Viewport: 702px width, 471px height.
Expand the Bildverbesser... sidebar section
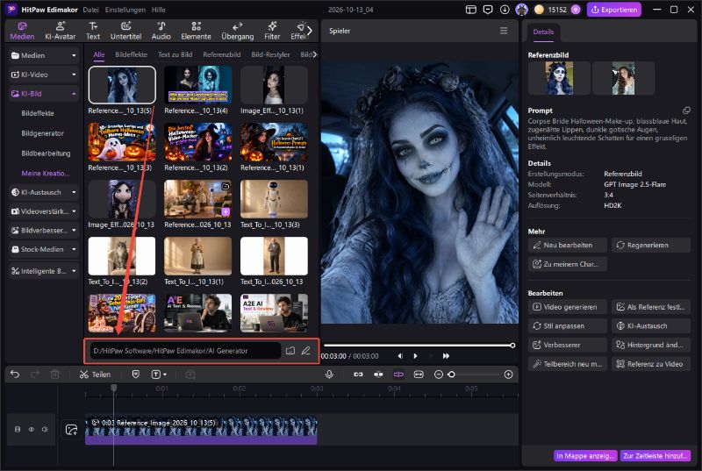point(43,231)
